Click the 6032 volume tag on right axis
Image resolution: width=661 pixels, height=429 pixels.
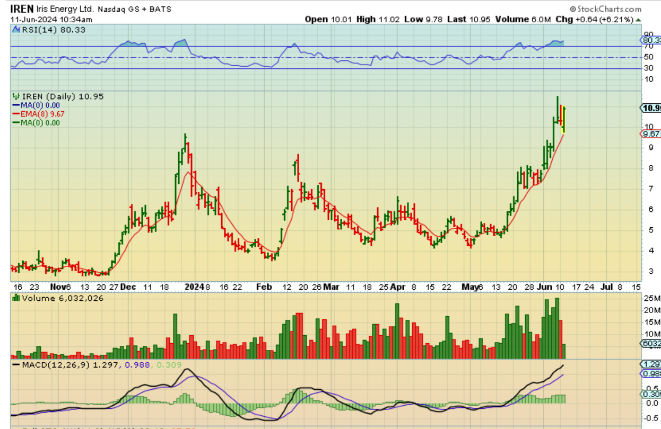(651, 343)
